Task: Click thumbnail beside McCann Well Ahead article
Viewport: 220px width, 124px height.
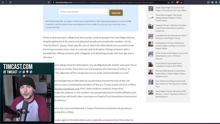Action: (x=151, y=72)
